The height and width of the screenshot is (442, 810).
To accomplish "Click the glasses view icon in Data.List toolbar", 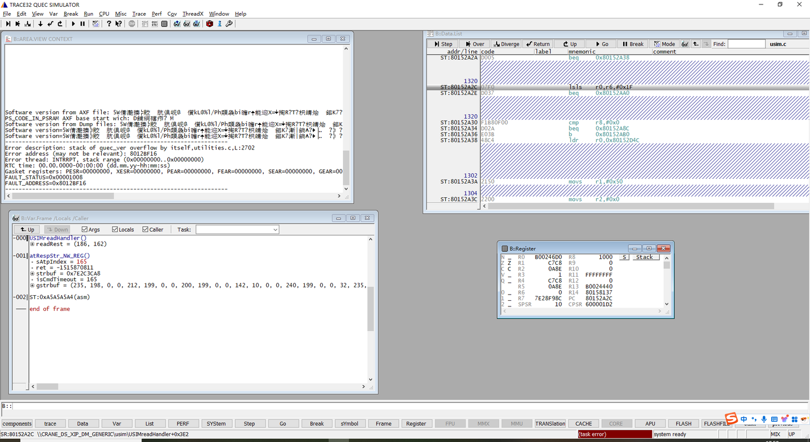I will tap(685, 44).
